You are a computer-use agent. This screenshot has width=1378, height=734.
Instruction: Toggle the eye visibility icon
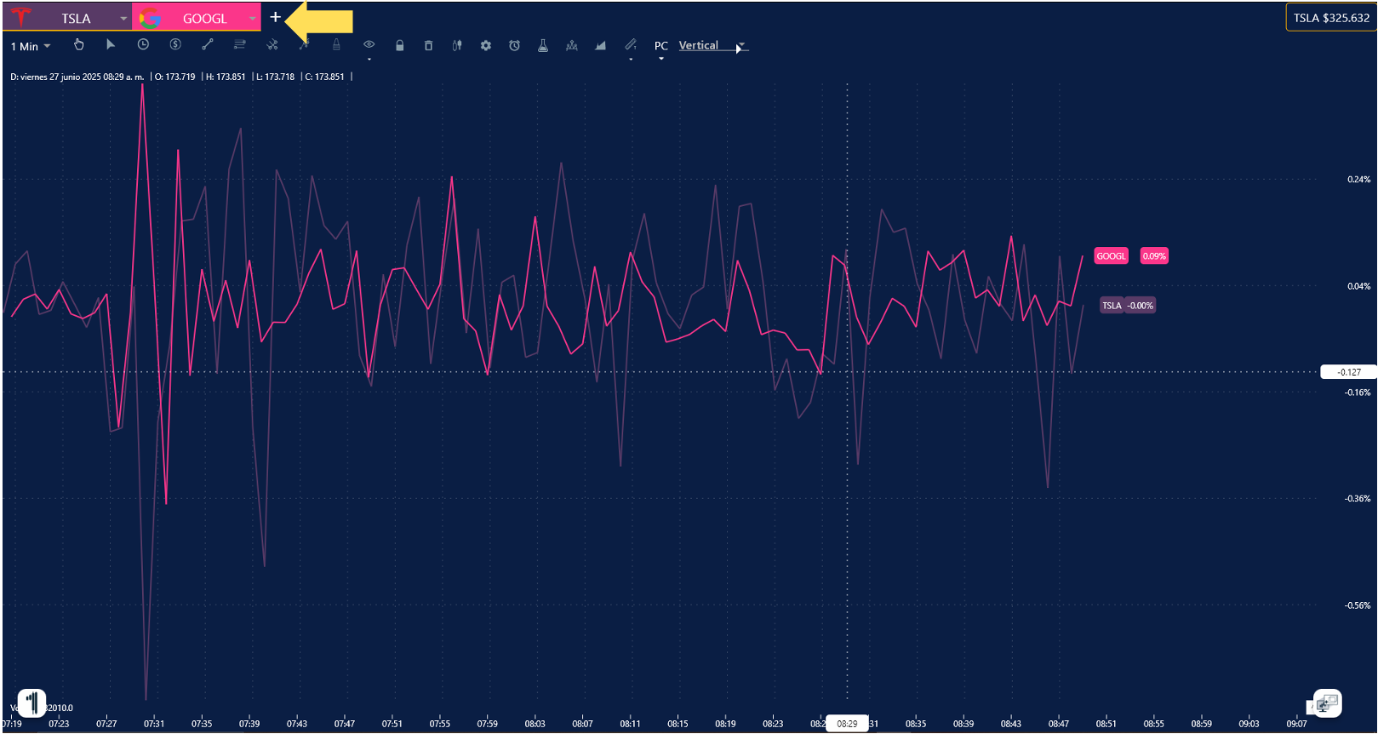pyautogui.click(x=369, y=45)
